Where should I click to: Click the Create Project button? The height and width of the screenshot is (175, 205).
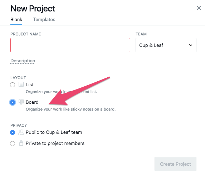click(x=175, y=164)
